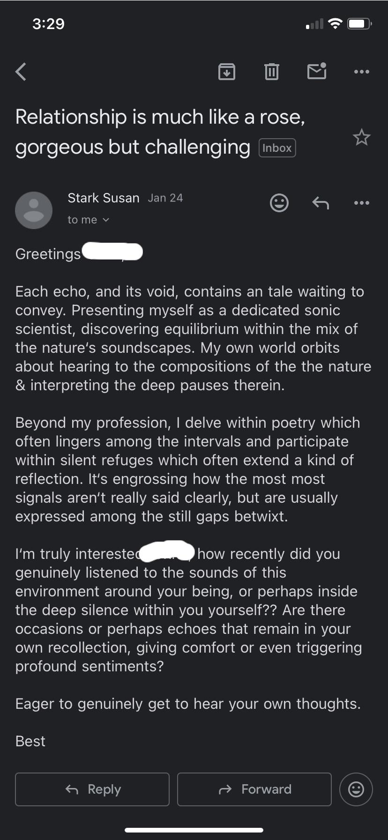Archive this email
Screen dimensions: 388x840
pyautogui.click(x=227, y=71)
